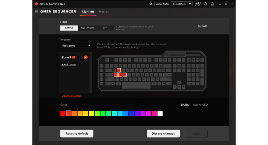Click the next track media key

click(x=202, y=60)
